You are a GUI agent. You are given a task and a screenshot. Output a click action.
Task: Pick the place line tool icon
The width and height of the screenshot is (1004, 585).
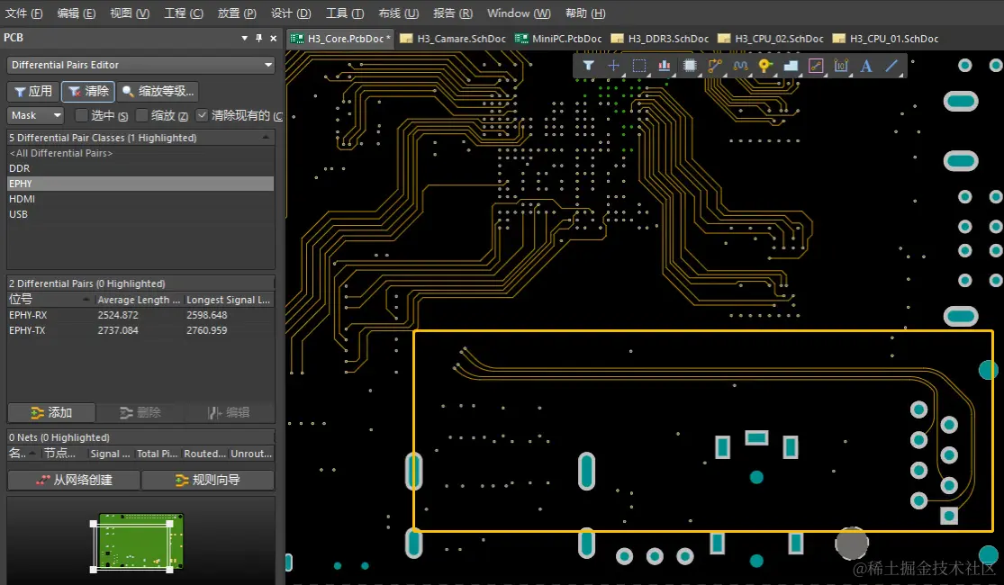click(x=891, y=66)
